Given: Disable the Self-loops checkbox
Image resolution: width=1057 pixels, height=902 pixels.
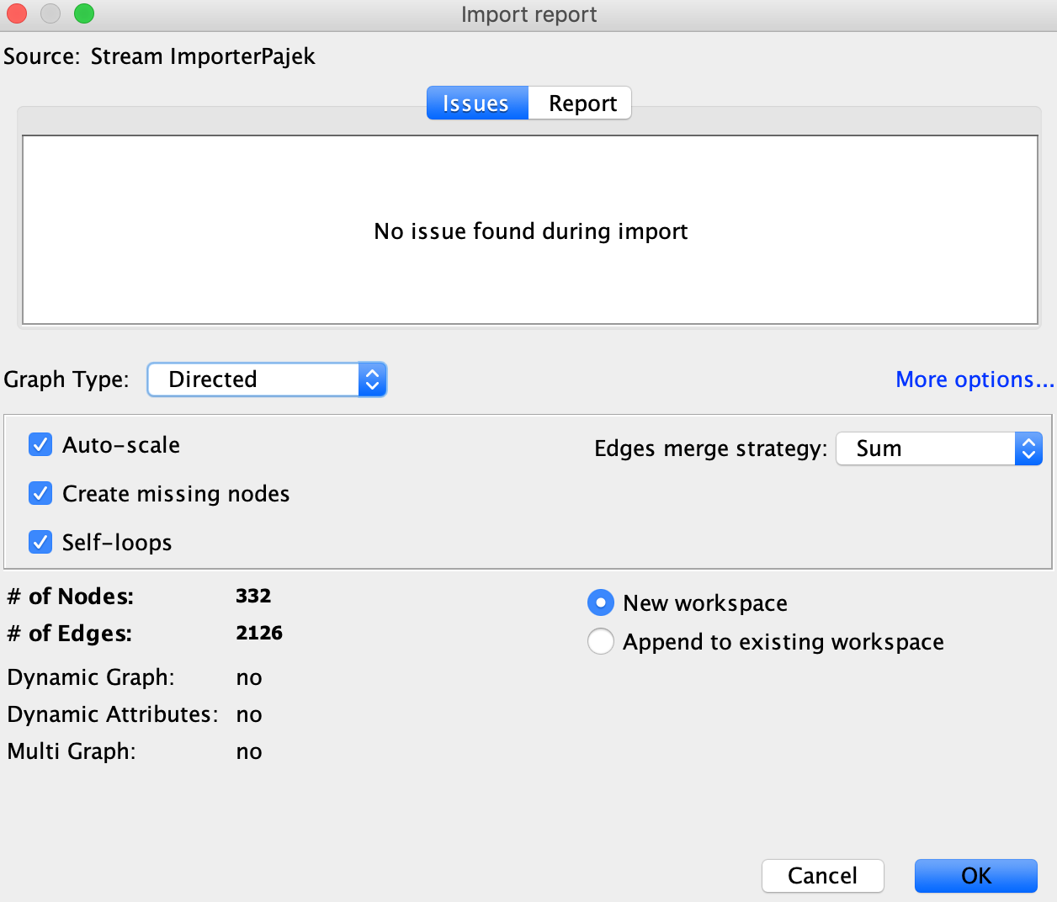Looking at the screenshot, I should coord(40,543).
